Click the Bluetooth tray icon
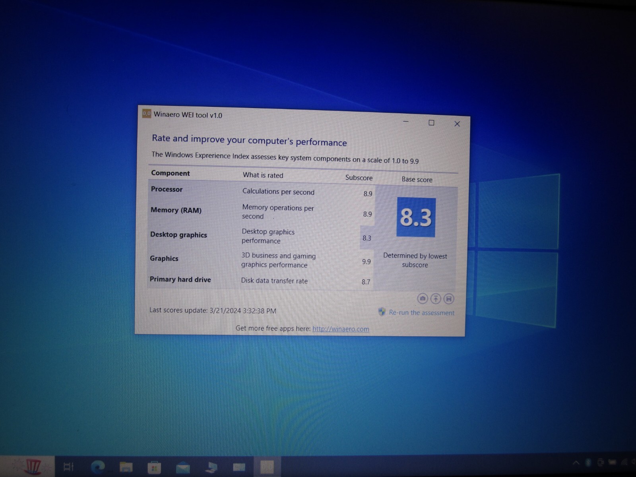Image resolution: width=636 pixels, height=477 pixels. tap(588, 462)
